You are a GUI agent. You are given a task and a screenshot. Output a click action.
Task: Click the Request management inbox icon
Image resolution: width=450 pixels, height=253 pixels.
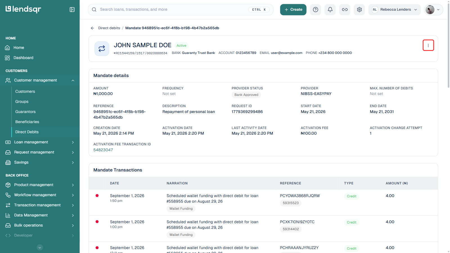8,152
